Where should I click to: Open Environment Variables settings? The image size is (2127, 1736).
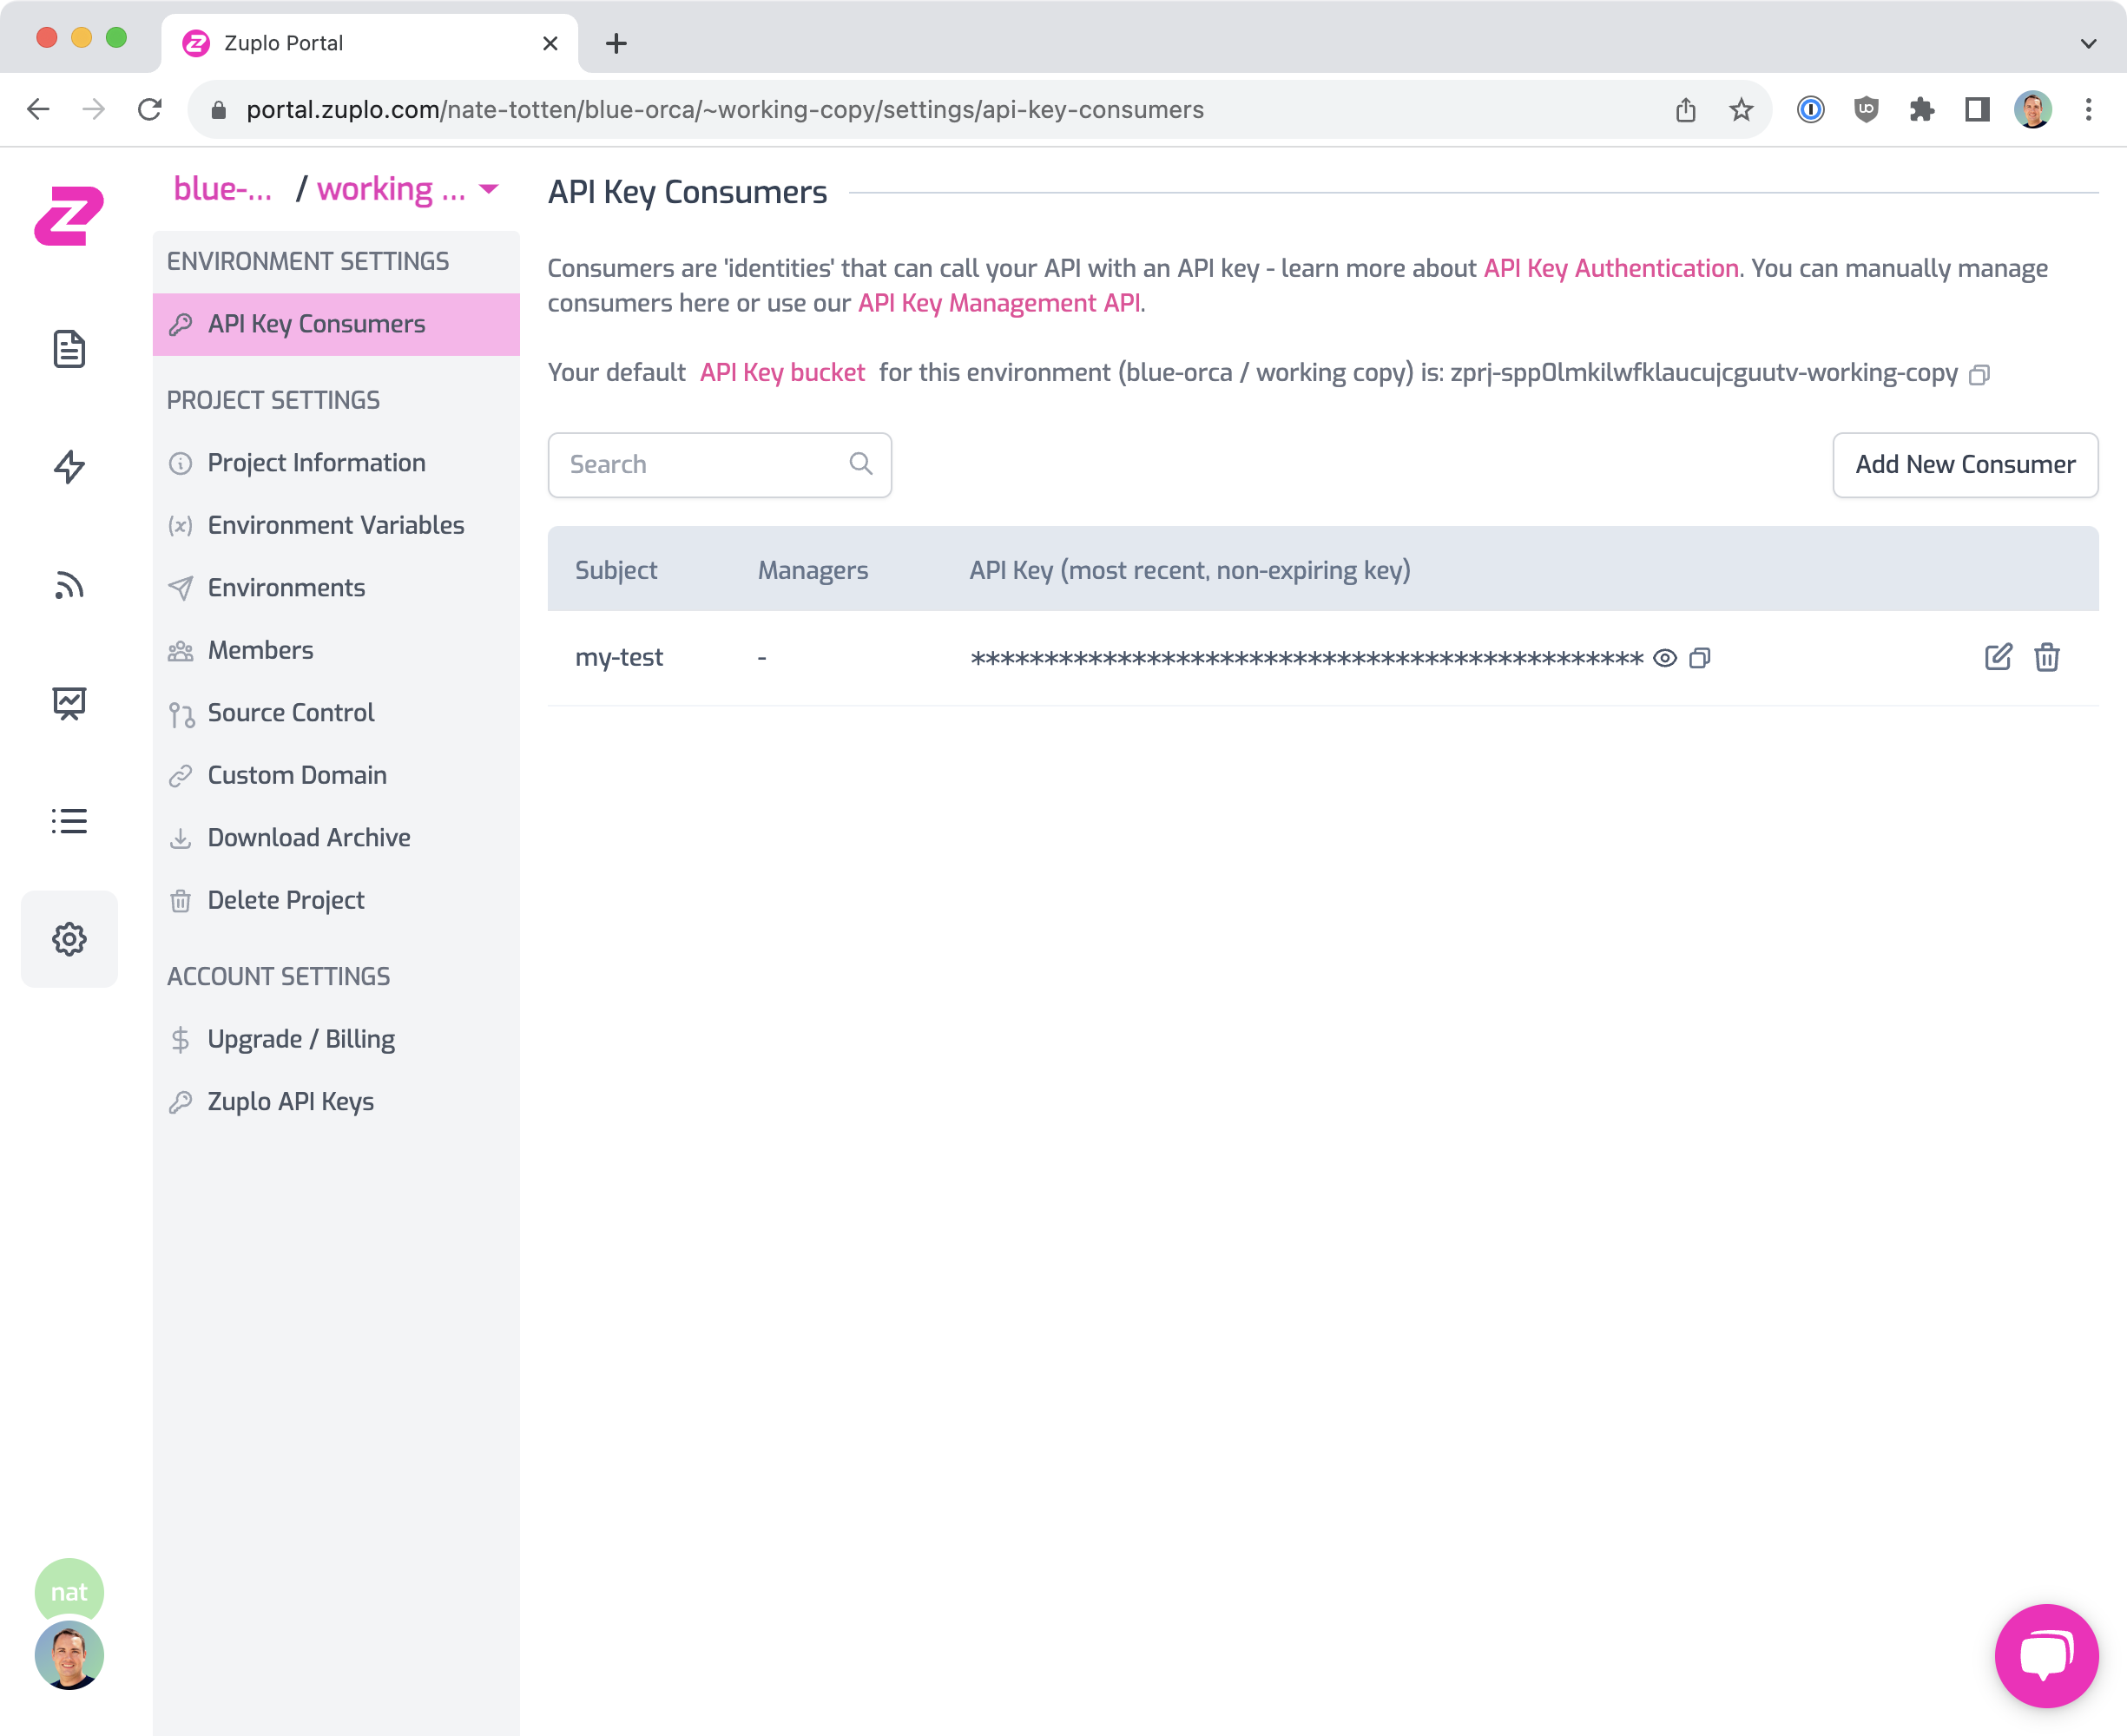(336, 525)
